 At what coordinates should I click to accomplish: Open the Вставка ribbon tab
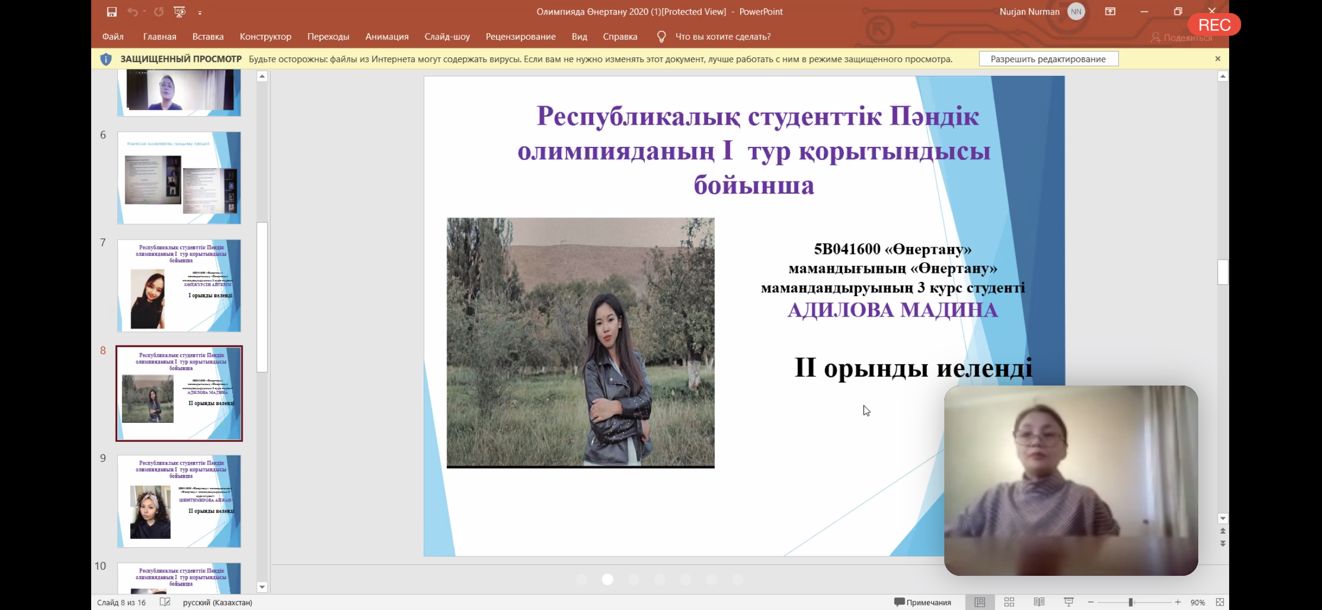[208, 36]
